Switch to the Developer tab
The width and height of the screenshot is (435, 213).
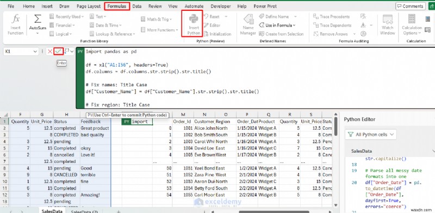(x=221, y=6)
